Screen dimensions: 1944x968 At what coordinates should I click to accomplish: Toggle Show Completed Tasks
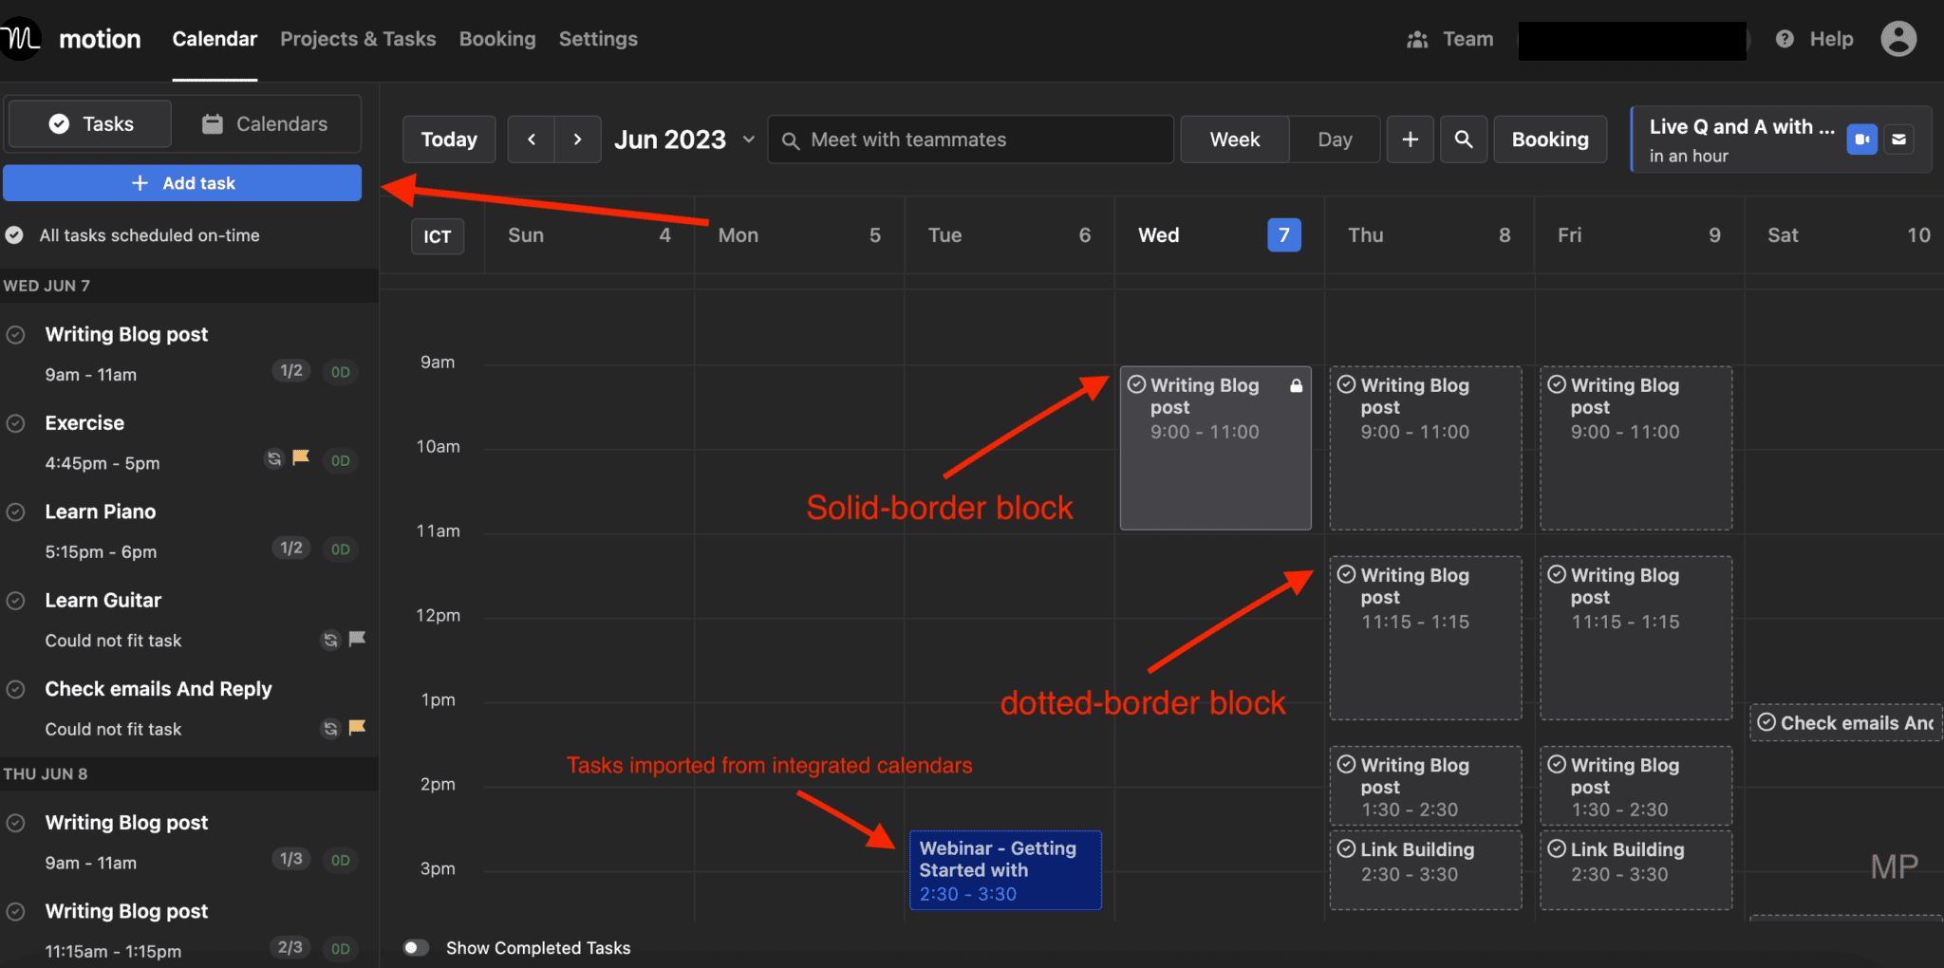pyautogui.click(x=416, y=947)
